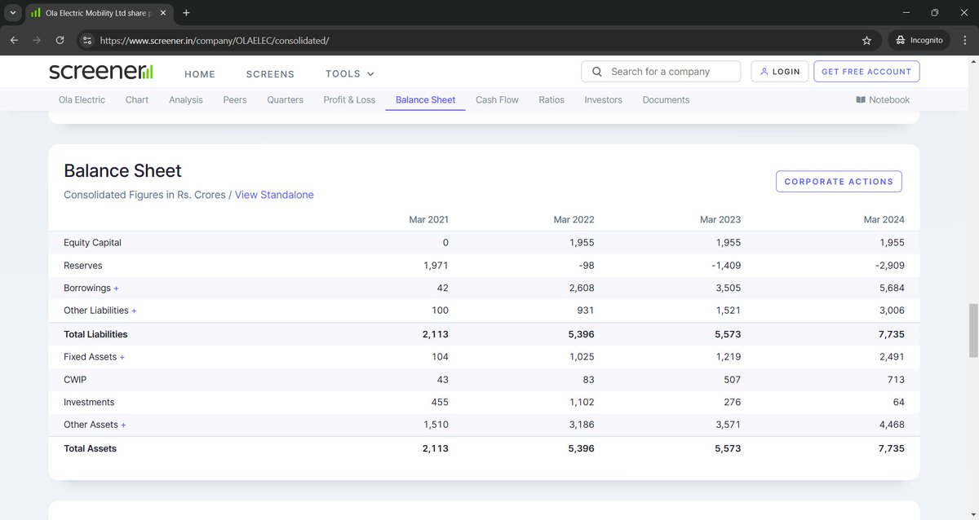The height and width of the screenshot is (520, 979).
Task: Open the Tools dropdown menu
Action: coord(350,73)
